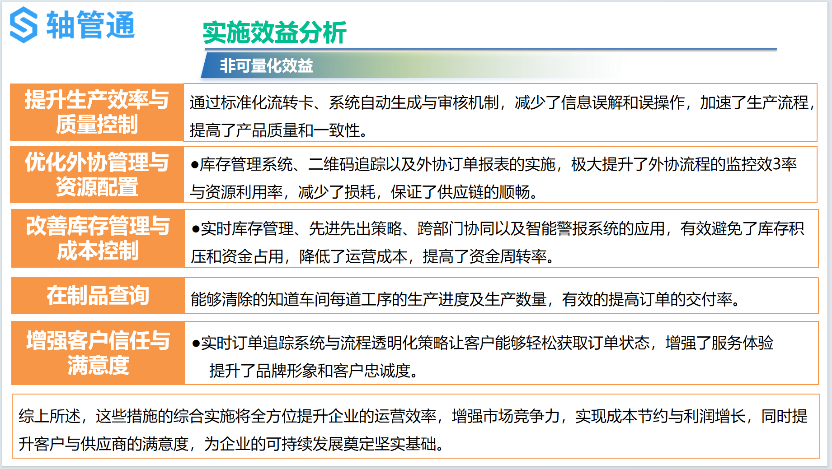Select the 优化外协管理与资源配置 orange heading
This screenshot has width=832, height=469.
coord(97,174)
